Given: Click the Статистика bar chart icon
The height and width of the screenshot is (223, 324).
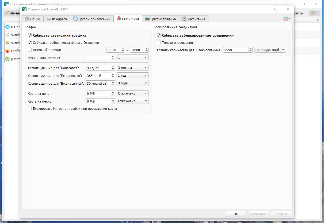Looking at the screenshot, I should coord(119,19).
